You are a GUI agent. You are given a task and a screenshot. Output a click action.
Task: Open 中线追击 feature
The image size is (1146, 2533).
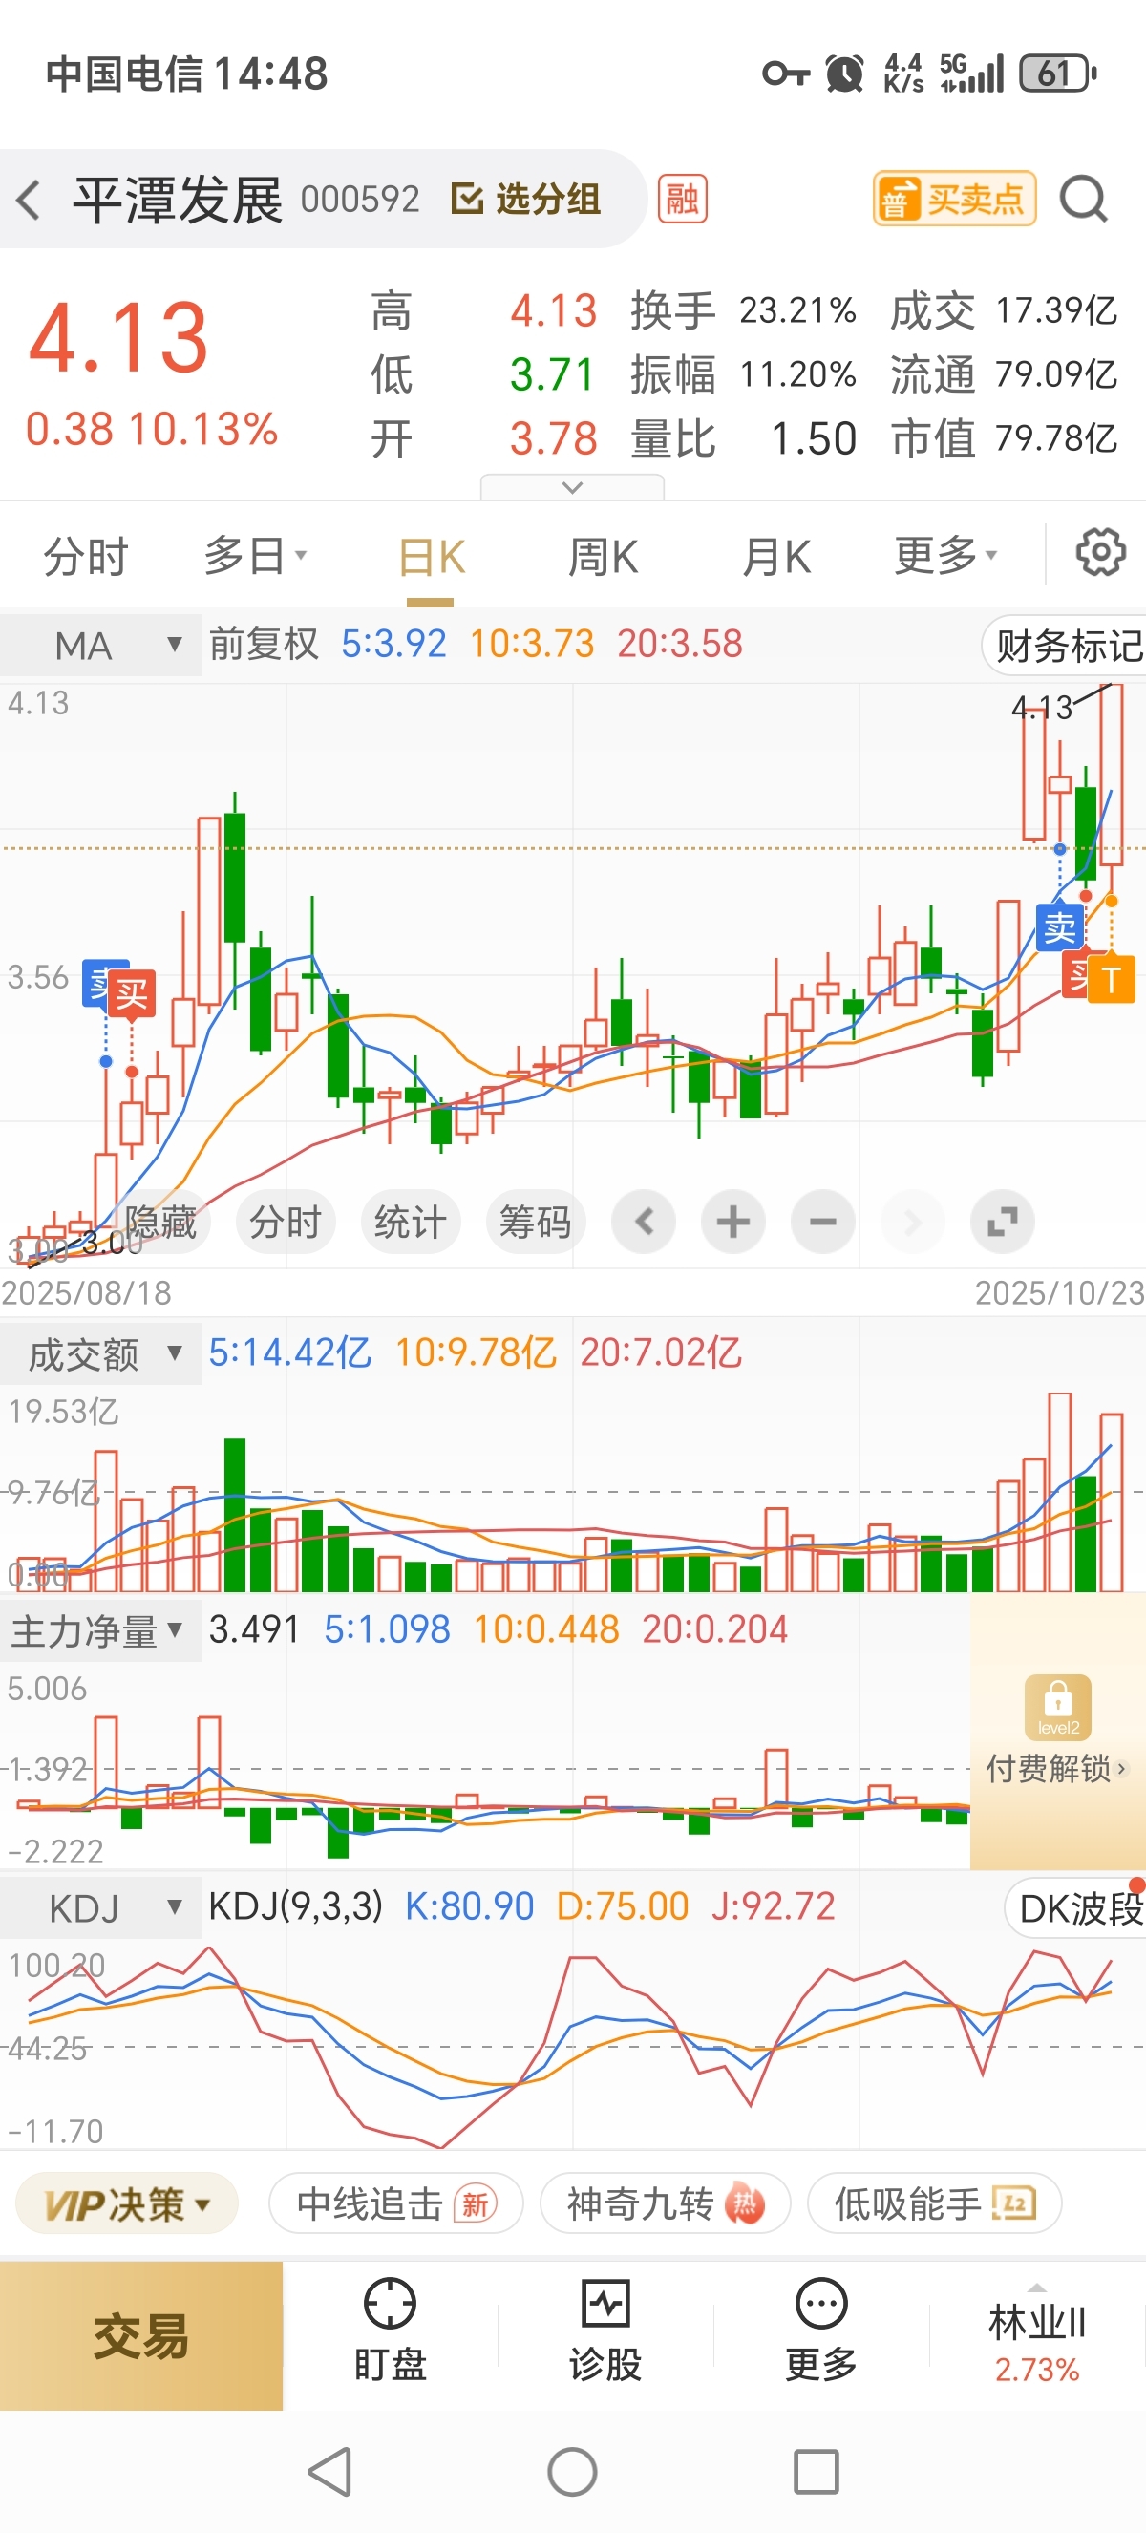coord(395,2203)
